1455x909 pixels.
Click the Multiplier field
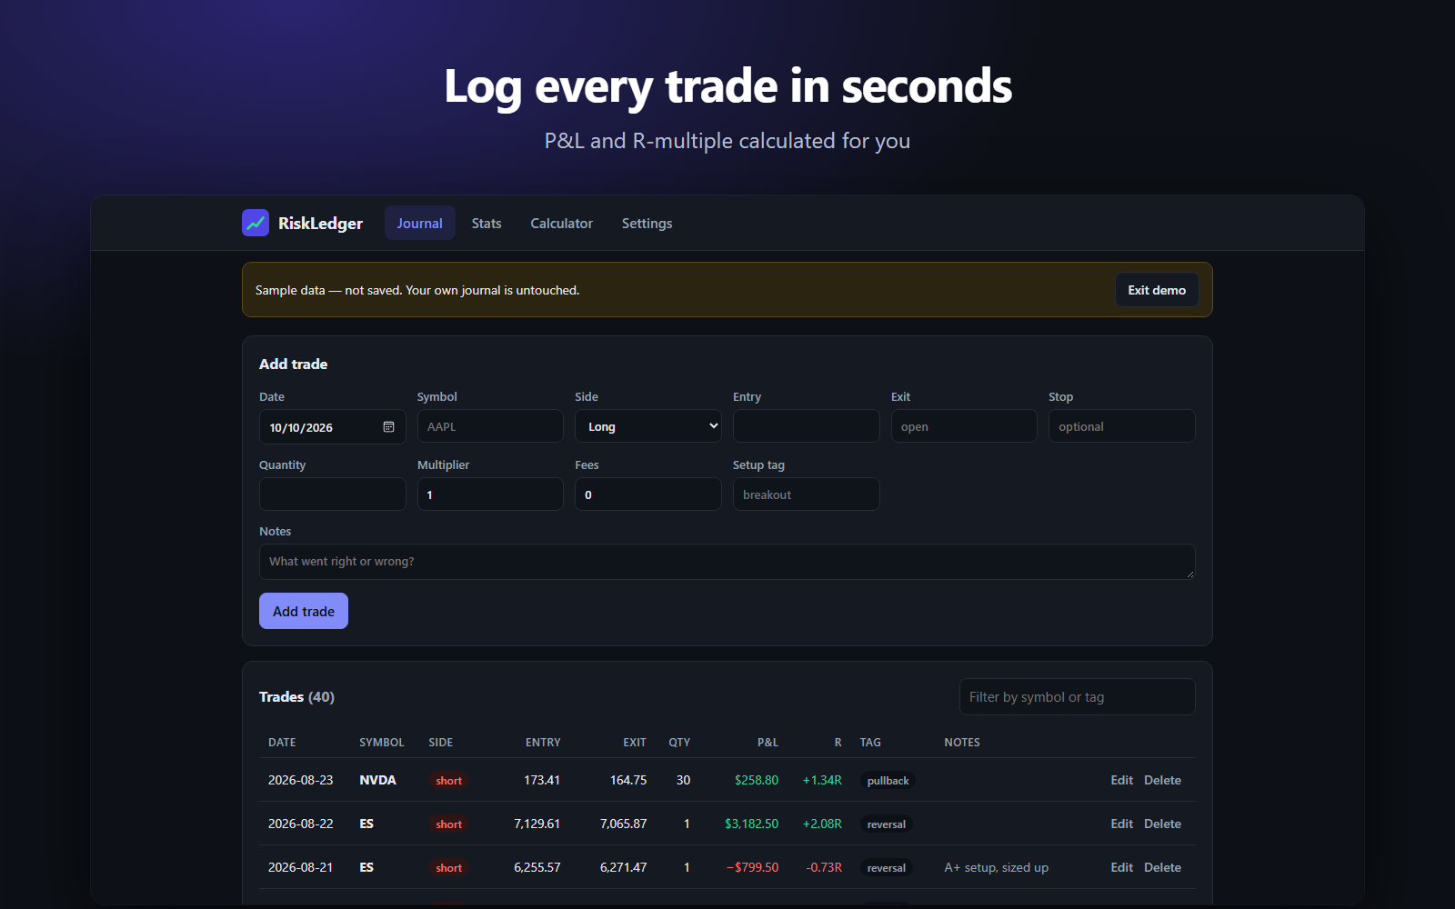[x=490, y=494]
